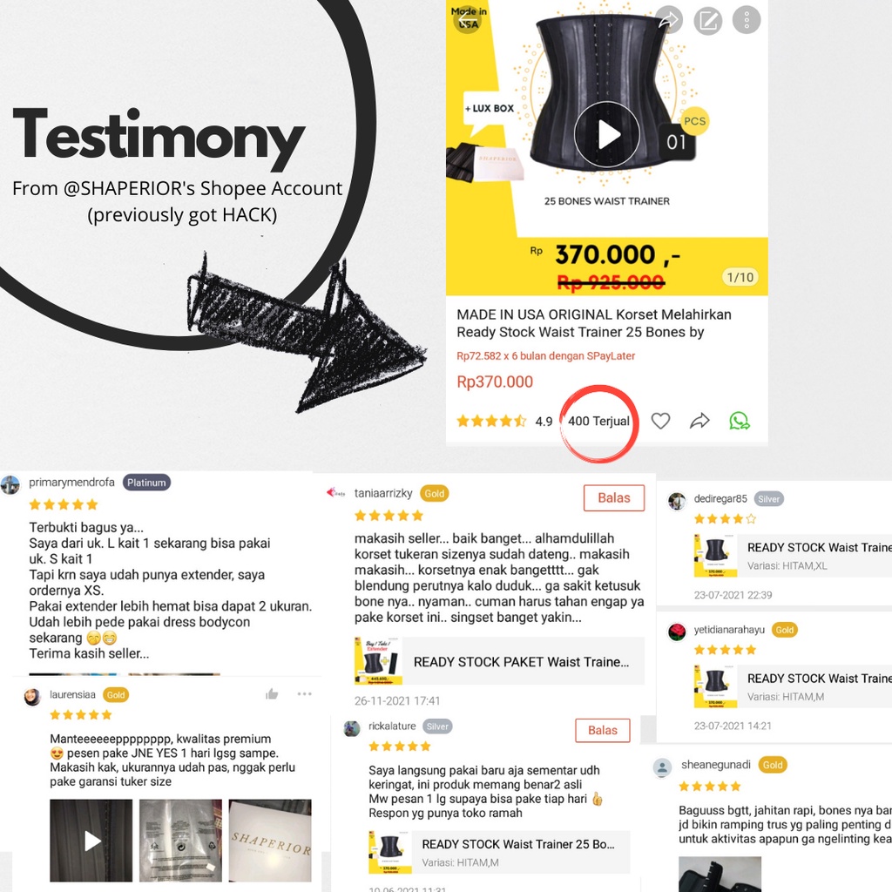Open the three-dot menu at top right
This screenshot has width=892, height=892.
pyautogui.click(x=747, y=20)
